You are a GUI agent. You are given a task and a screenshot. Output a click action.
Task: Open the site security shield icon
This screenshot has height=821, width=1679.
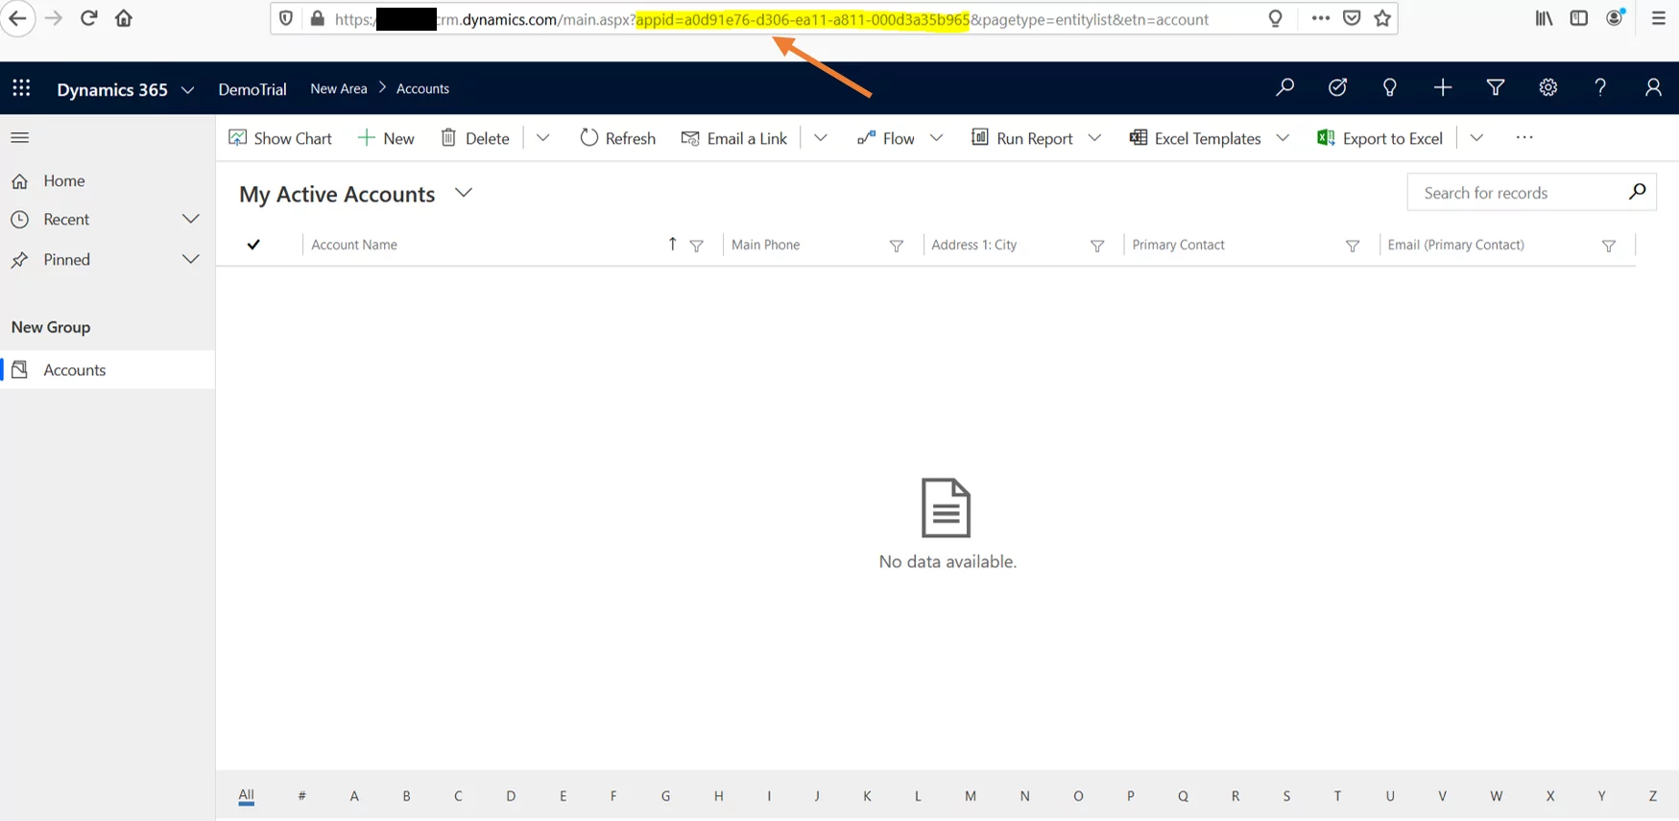[286, 18]
